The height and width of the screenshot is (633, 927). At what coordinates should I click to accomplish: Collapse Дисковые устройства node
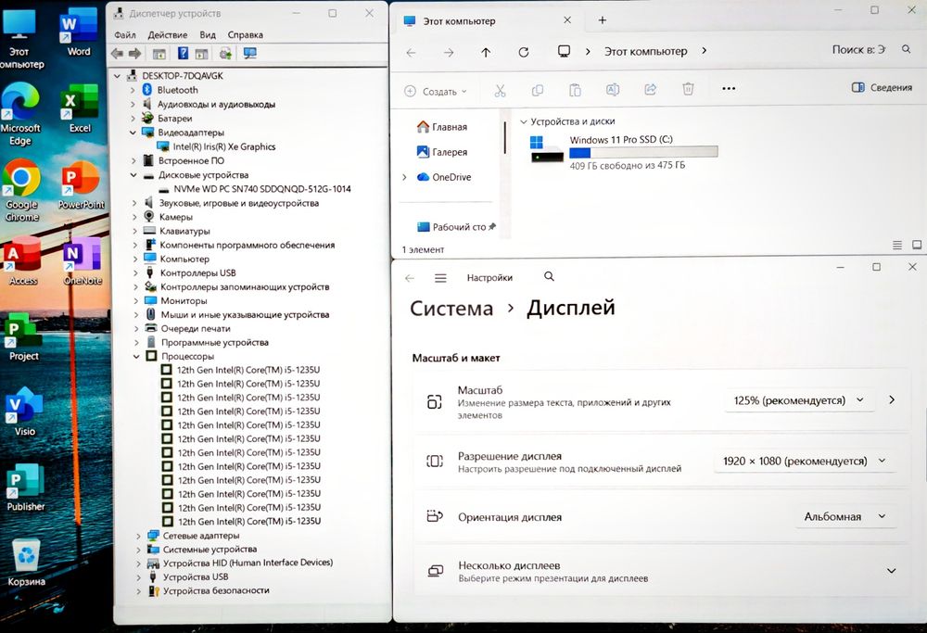133,175
